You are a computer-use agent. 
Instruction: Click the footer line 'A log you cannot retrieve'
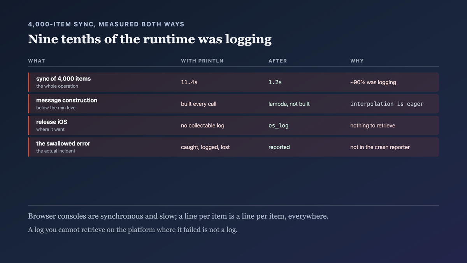tap(133, 230)
